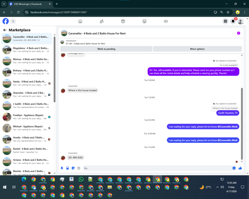Open the Martita conversation

coord(26,172)
